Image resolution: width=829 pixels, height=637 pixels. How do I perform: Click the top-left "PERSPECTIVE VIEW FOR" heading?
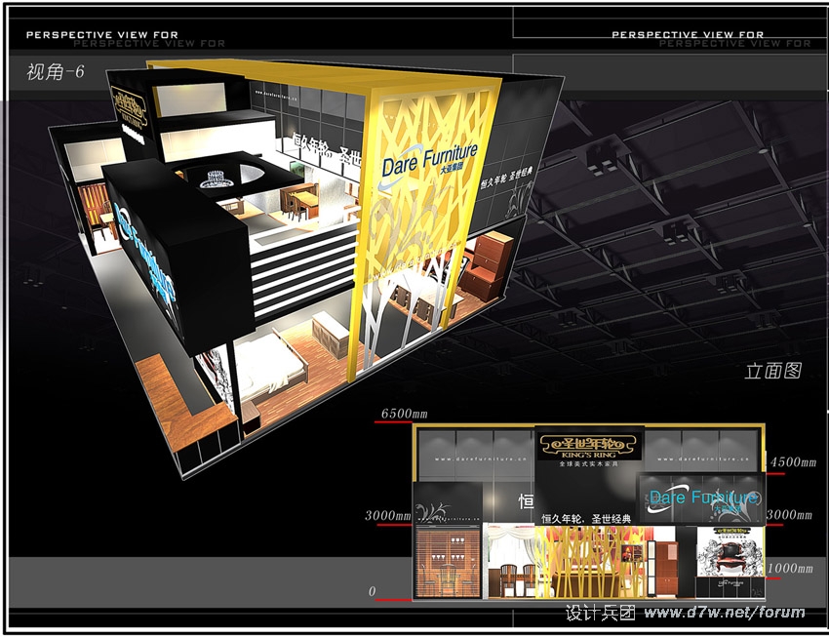click(x=102, y=35)
